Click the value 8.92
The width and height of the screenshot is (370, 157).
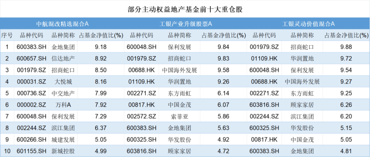pyautogui.click(x=100, y=59)
